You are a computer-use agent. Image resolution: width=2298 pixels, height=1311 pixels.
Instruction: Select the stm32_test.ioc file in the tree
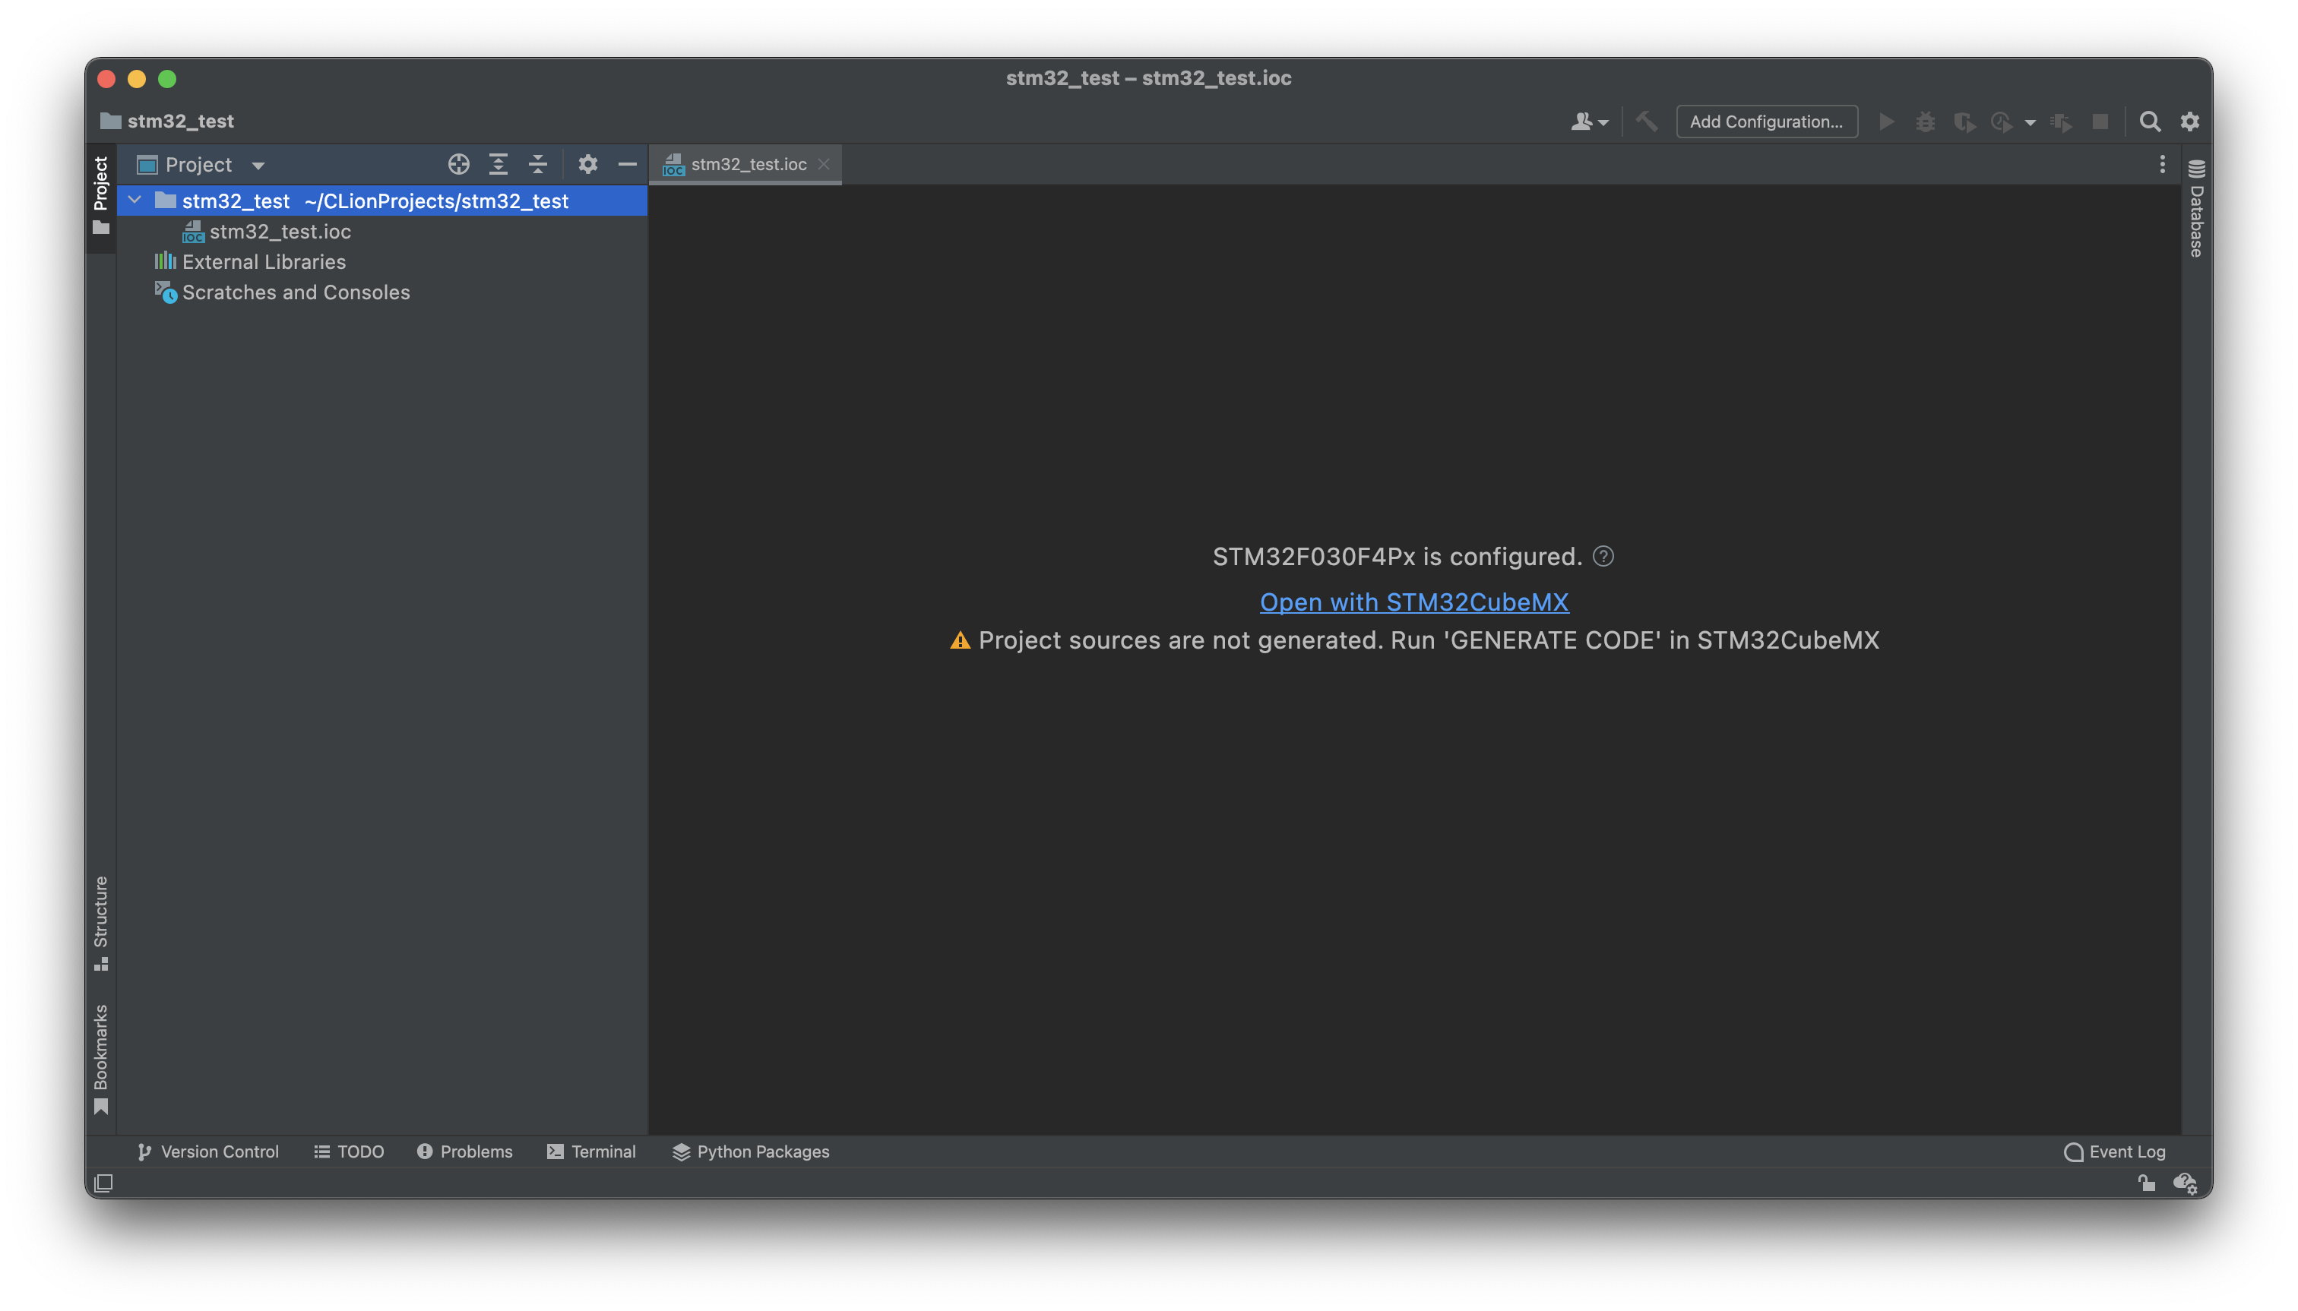click(281, 232)
